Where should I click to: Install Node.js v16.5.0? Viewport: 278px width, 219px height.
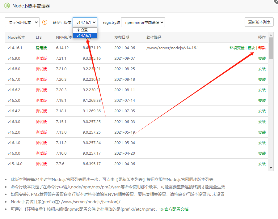click(x=261, y=101)
